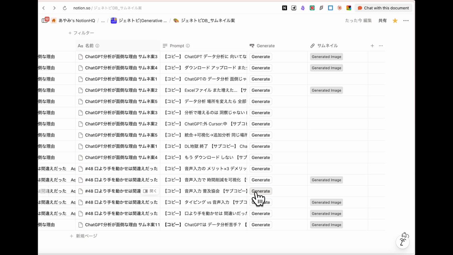Screen dimensions: 453x255
Task: Open the Notion web clipper extension icon
Action: pyautogui.click(x=285, y=8)
